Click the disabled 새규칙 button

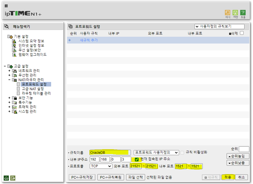[x=211, y=177]
